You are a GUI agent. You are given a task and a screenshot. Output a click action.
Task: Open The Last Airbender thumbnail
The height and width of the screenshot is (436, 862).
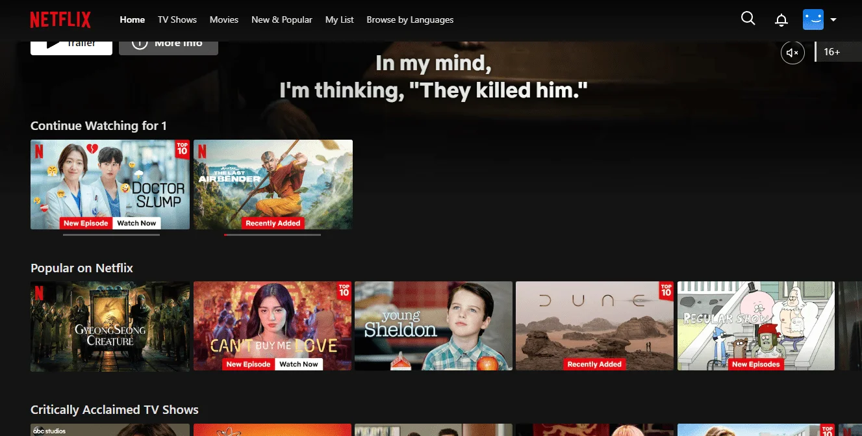[273, 185]
